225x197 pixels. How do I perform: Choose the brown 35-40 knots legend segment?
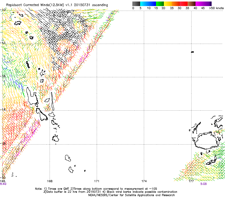pos(192,4)
